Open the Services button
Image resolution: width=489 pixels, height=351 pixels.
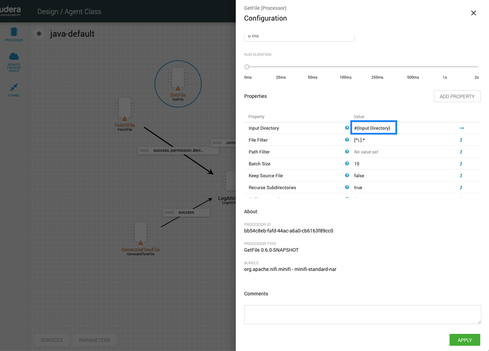click(52, 340)
